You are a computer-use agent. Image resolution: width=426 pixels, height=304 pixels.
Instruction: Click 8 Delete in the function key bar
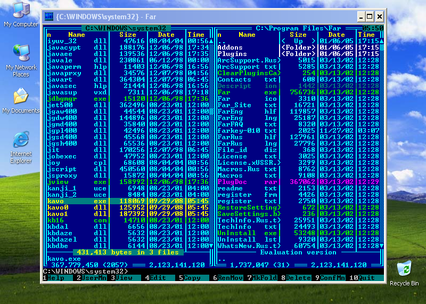tap(296, 278)
